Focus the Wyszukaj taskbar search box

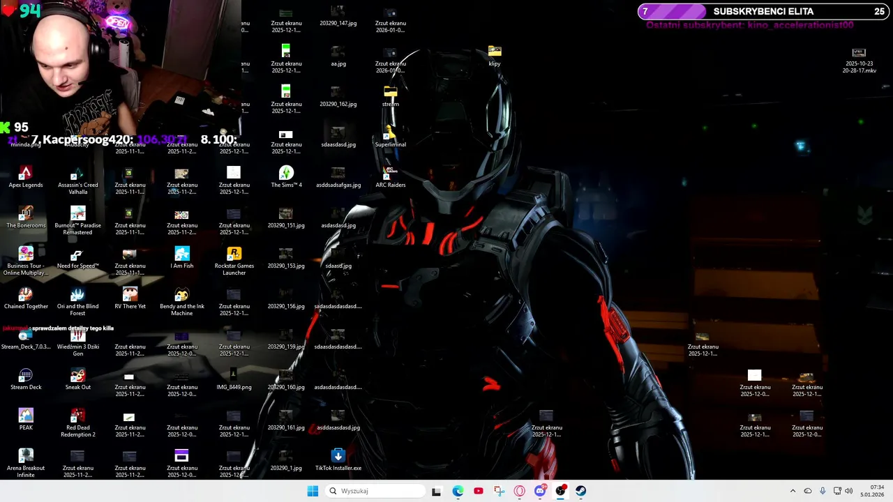pos(375,491)
